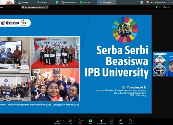
Task: Expand the Participants options arrow
Action: click(64, 121)
